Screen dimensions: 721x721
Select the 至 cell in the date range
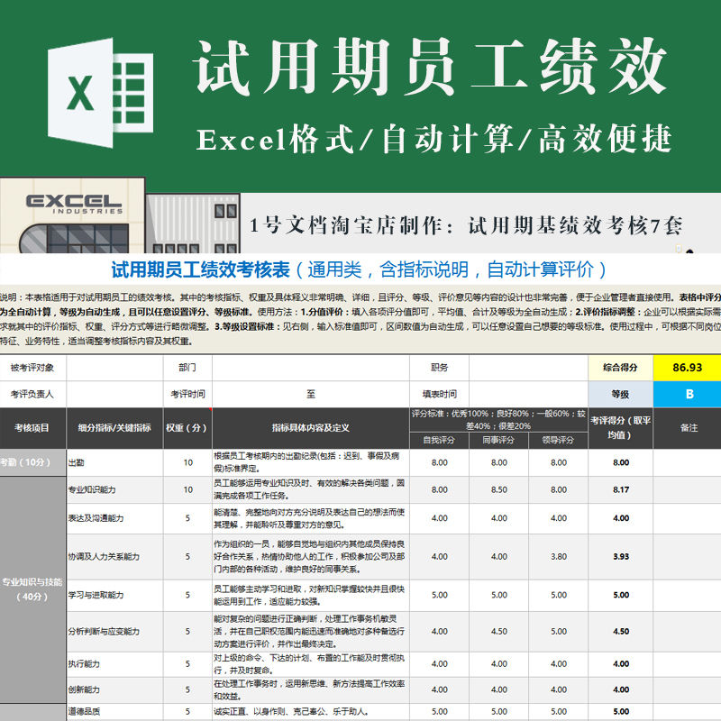(311, 394)
